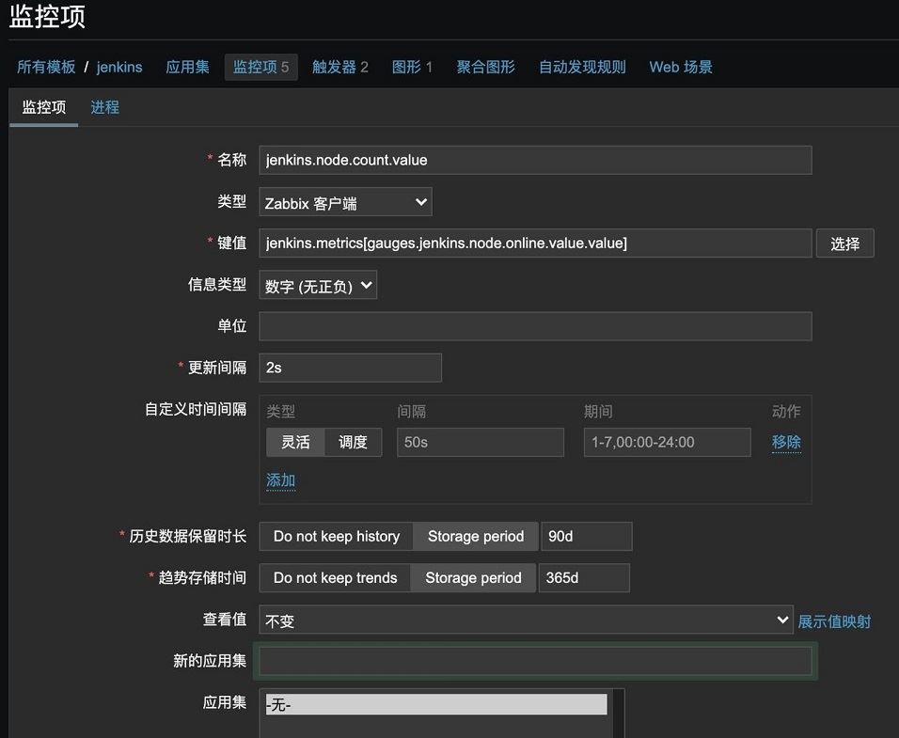899x738 pixels.
Task: Select the 监控项 sub-tab
Action: pos(44,107)
